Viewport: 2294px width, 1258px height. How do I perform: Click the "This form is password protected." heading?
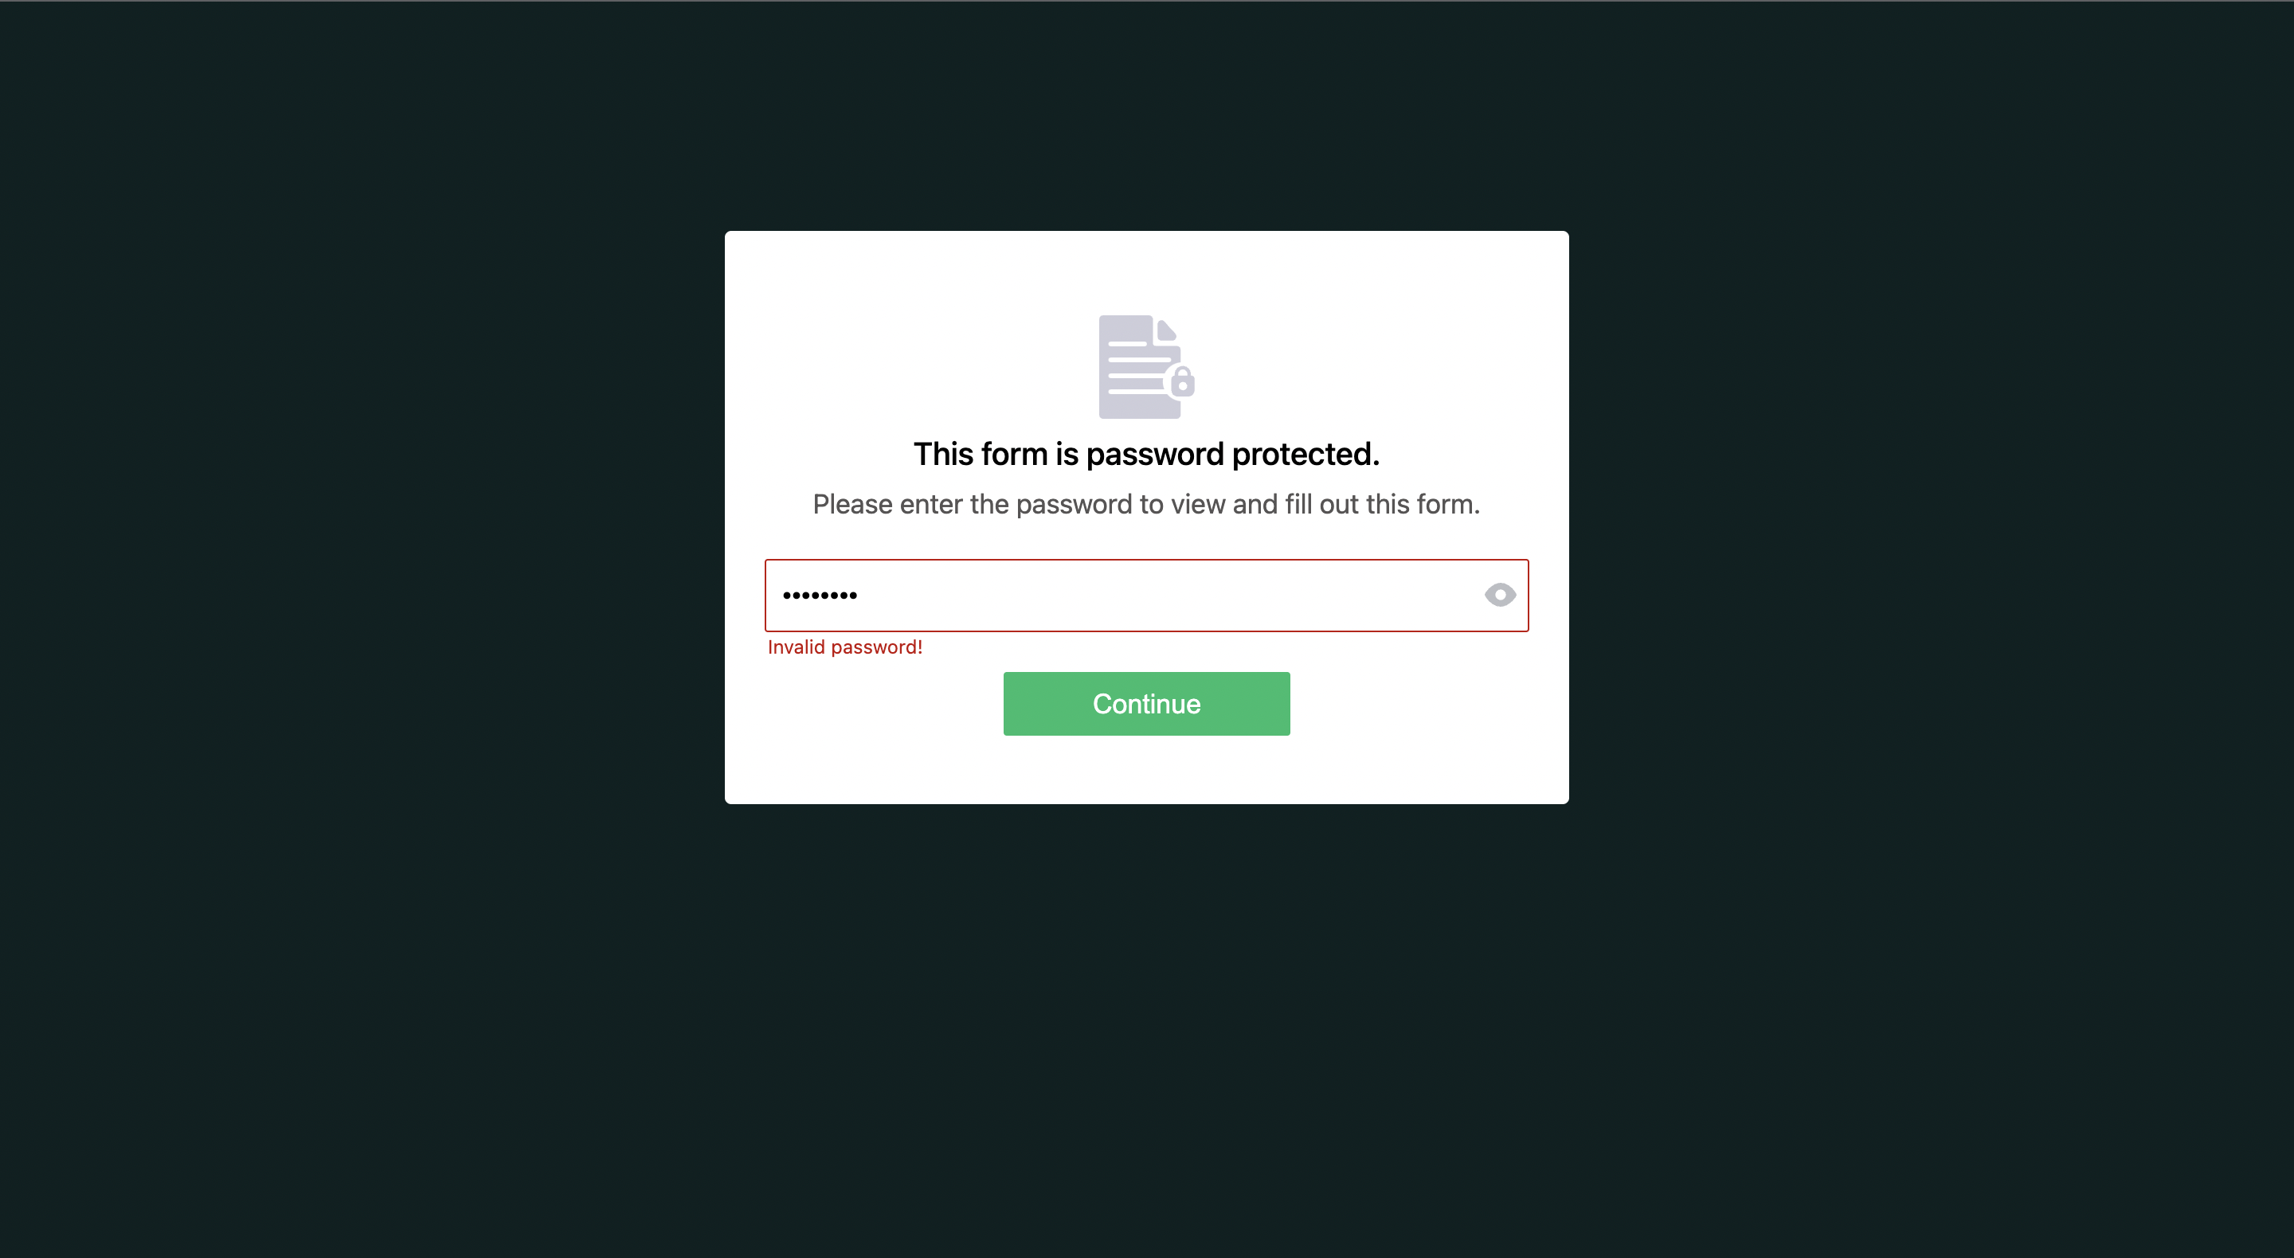point(1146,454)
